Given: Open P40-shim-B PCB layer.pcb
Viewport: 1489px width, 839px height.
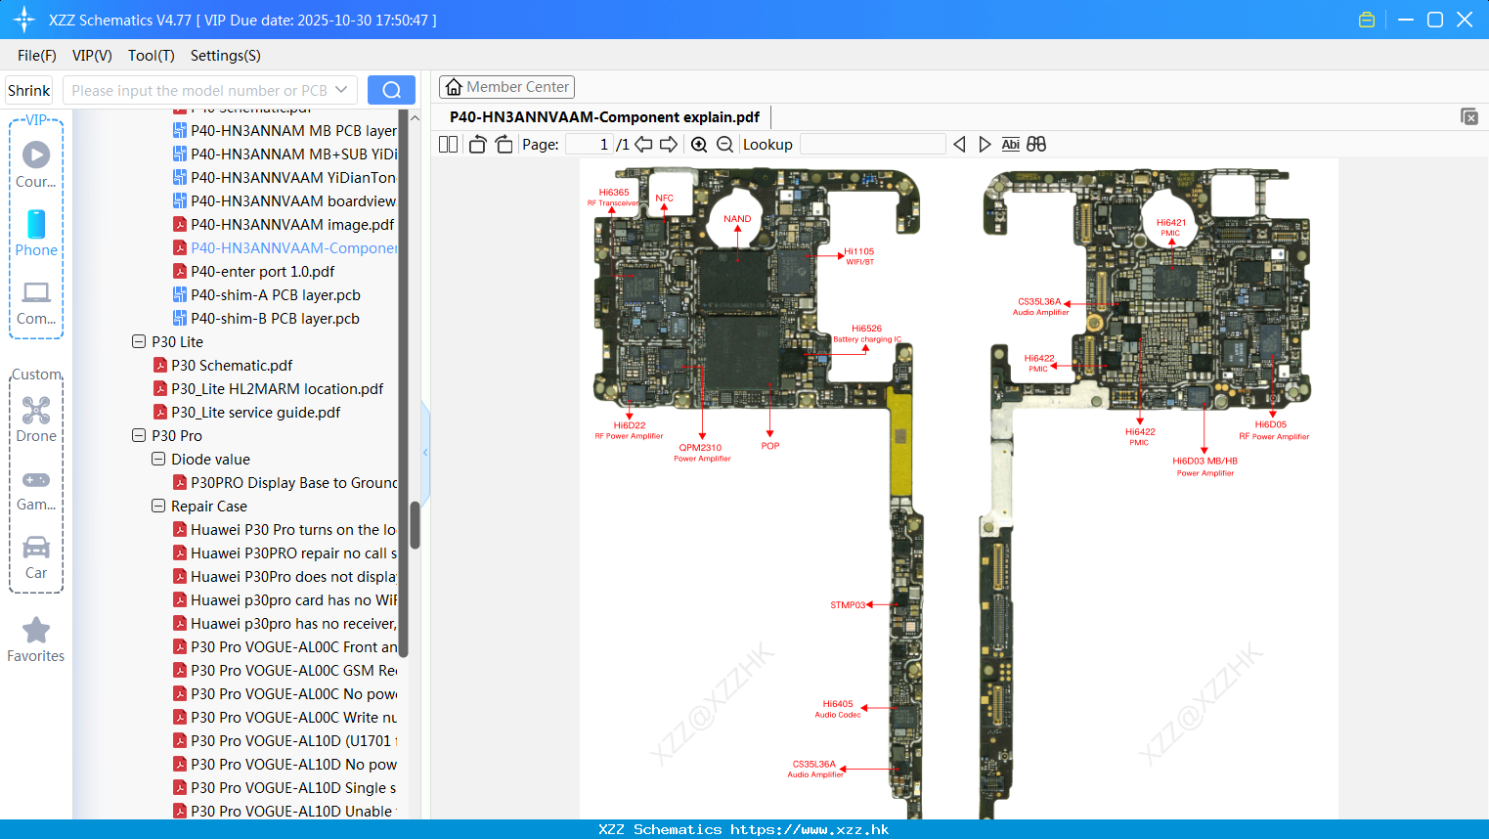Looking at the screenshot, I should [x=267, y=318].
